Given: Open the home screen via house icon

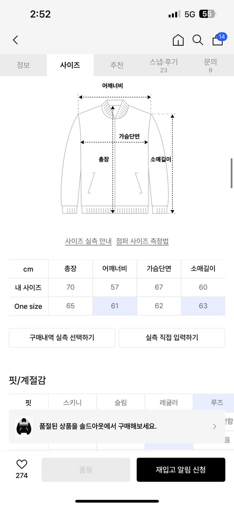Looking at the screenshot, I should click(x=178, y=40).
